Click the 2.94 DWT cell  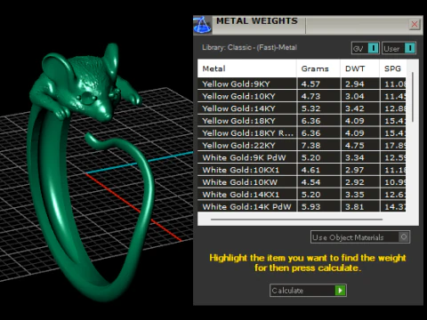pyautogui.click(x=360, y=84)
